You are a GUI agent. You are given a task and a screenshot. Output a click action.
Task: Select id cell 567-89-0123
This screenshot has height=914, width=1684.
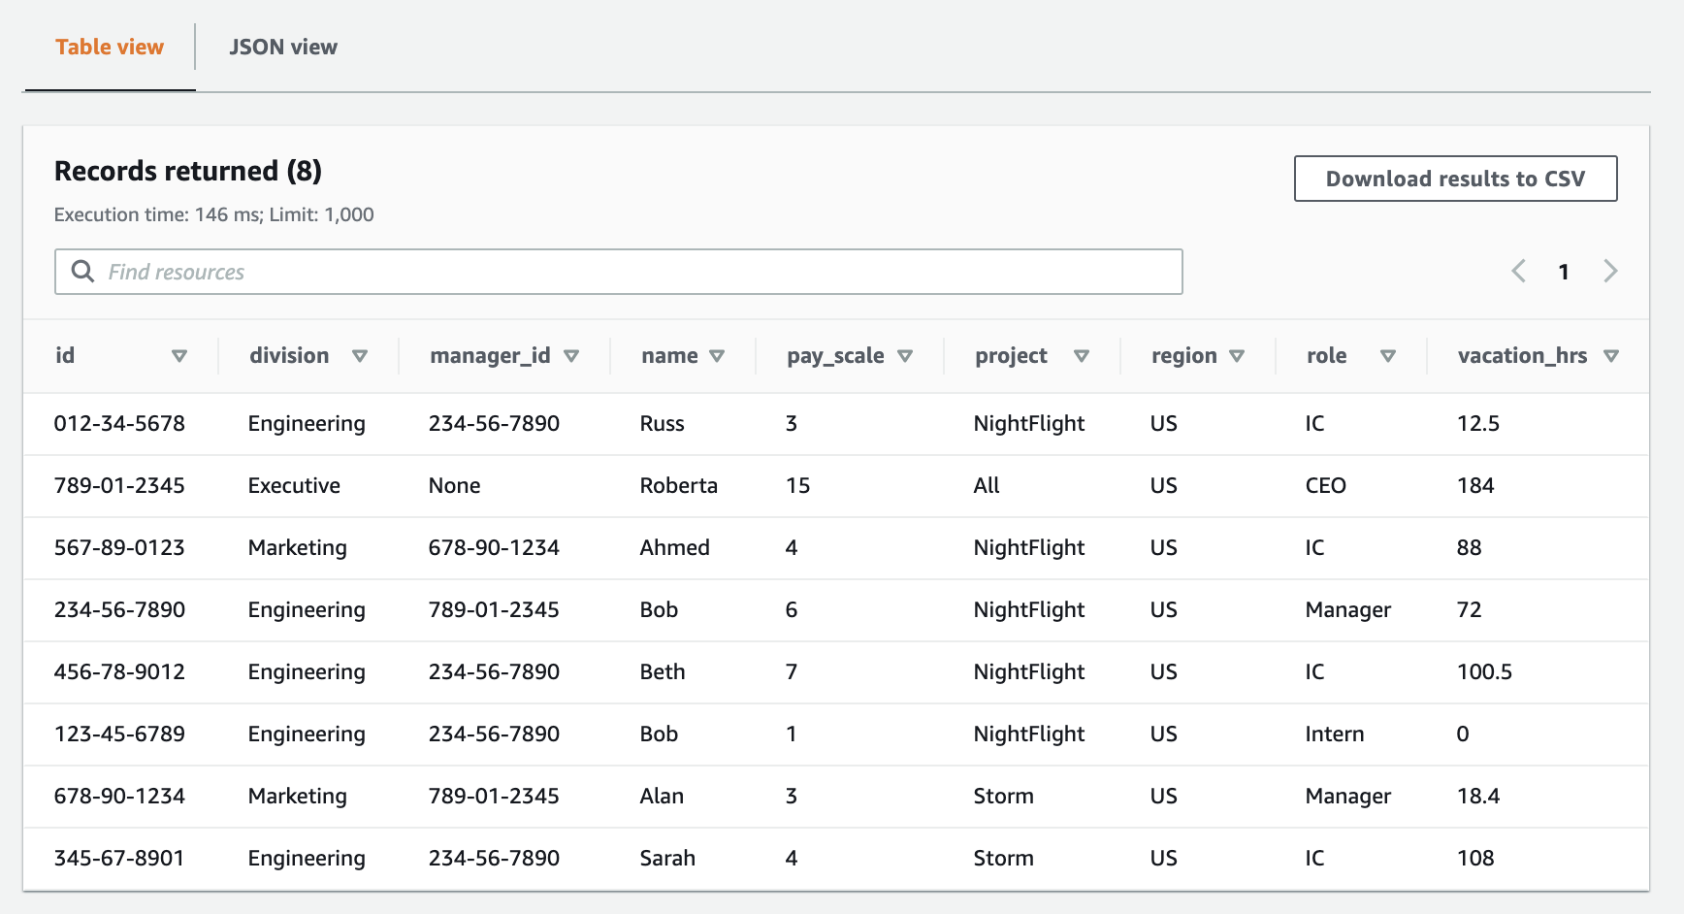(x=119, y=547)
